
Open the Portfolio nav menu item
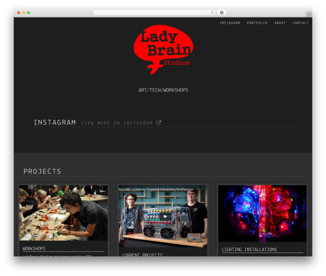coord(257,23)
